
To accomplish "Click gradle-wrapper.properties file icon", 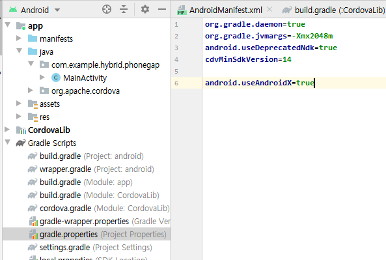I will tap(33, 221).
